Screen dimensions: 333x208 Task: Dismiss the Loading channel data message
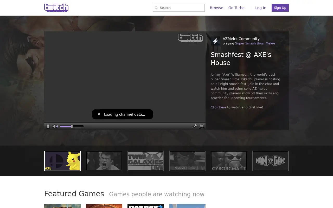(99, 114)
